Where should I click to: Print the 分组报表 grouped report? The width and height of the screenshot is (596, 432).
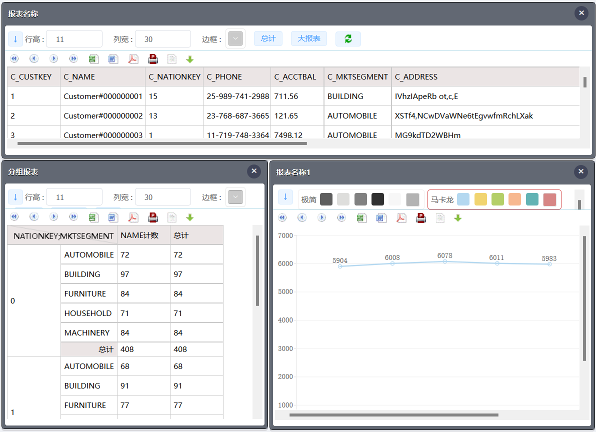click(153, 217)
